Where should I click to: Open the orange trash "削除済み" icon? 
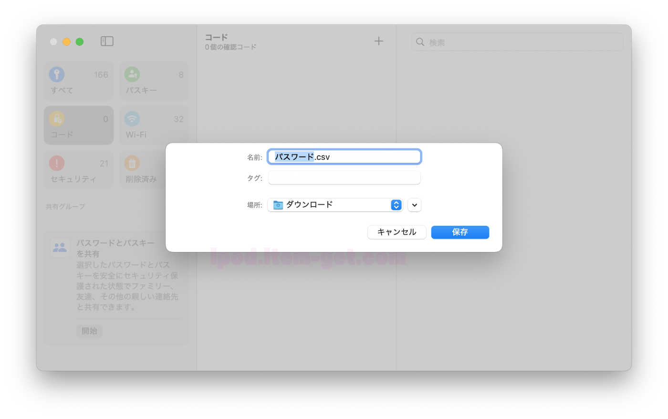[132, 163]
